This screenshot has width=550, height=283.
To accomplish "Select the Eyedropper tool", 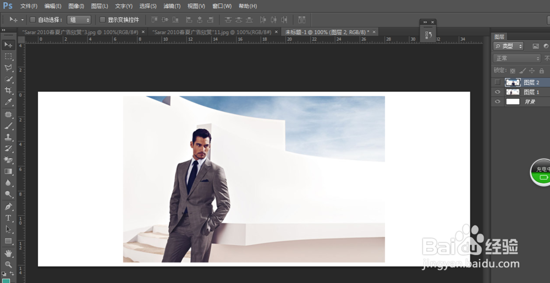I will tap(8, 102).
